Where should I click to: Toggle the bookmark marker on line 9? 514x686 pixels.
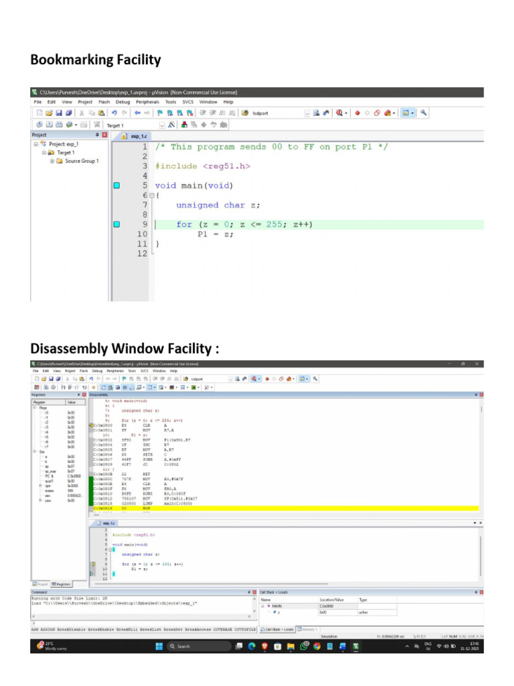pyautogui.click(x=116, y=224)
